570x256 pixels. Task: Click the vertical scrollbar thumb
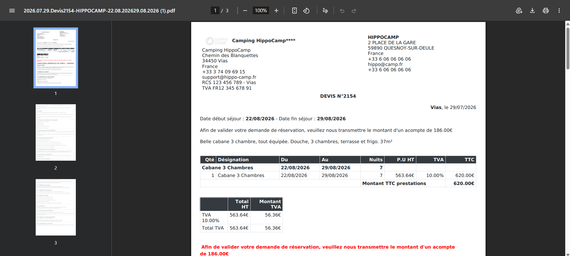568,48
